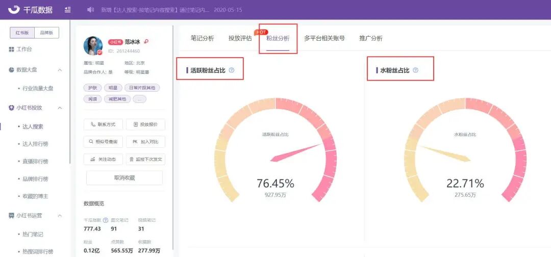Click the 0.12亿 fans value
The height and width of the screenshot is (257, 551).
[x=91, y=251]
